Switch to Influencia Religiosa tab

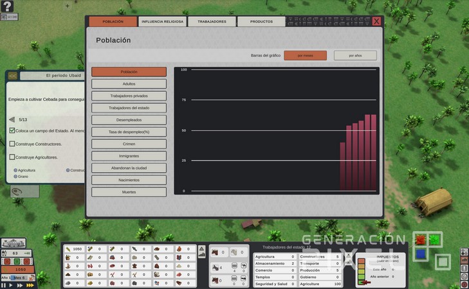coord(162,21)
